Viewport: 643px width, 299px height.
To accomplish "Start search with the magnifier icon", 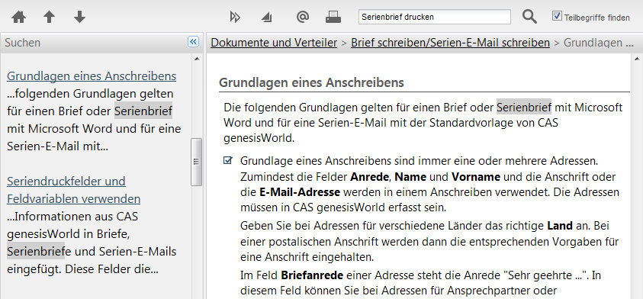I will 529,17.
